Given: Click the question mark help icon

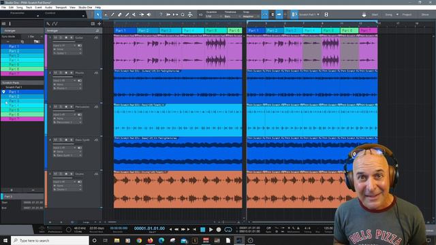Looking at the screenshot, I should [x=161, y=14].
